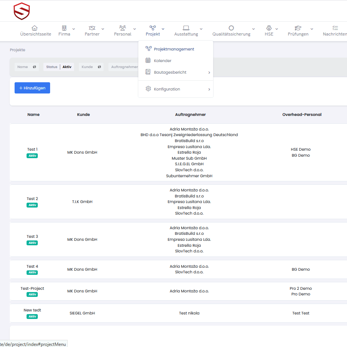Screen dimensions: 347x347
Task: Click the Kunde filter field
Action: point(91,67)
